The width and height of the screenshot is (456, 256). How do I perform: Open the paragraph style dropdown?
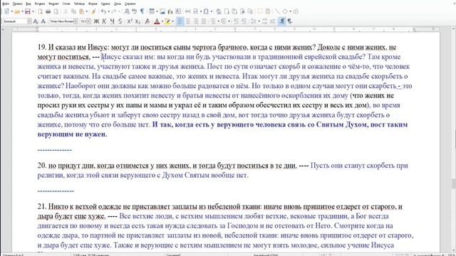pyautogui.click(x=29, y=21)
